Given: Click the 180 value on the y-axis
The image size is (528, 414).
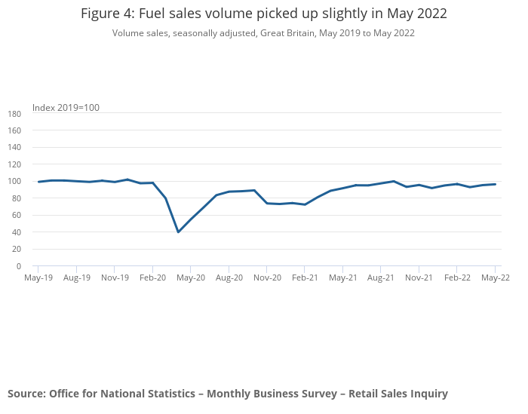Looking at the screenshot, I should 14,114.
